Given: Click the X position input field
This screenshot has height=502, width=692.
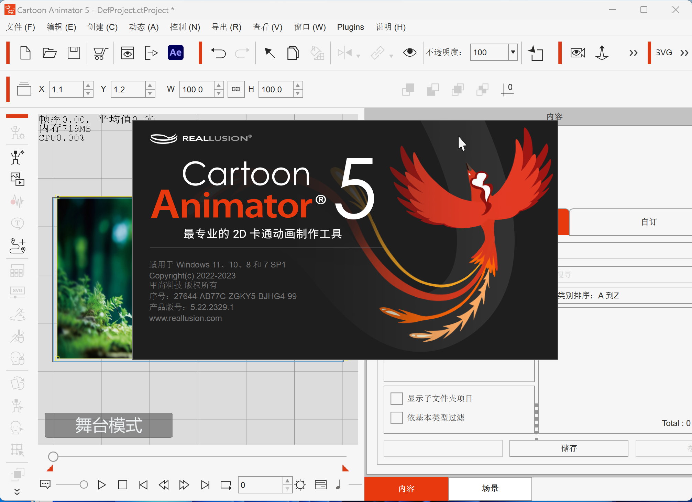Looking at the screenshot, I should (66, 90).
